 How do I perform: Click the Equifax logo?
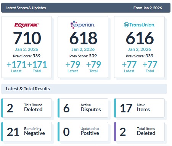pos(27,25)
